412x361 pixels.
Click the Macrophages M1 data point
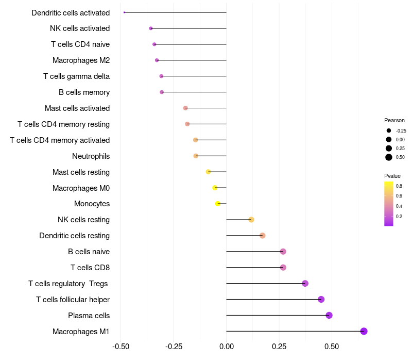click(x=364, y=331)
